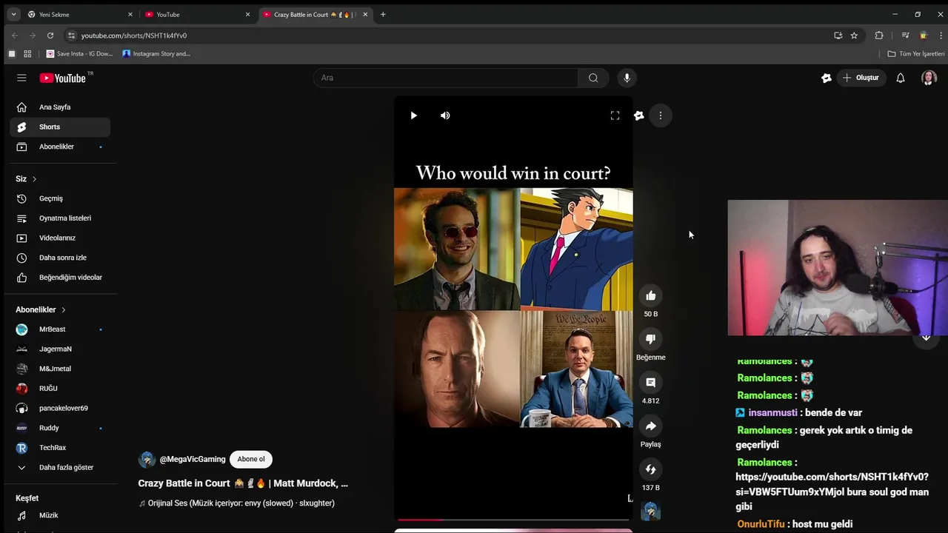This screenshot has height=533, width=948.
Task: Start voice search with microphone icon
Action: coord(627,78)
